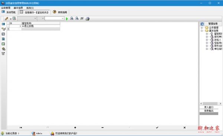Open the 业务管理 menu
Image resolution: width=223 pixels, height=136 pixels.
click(x=6, y=8)
